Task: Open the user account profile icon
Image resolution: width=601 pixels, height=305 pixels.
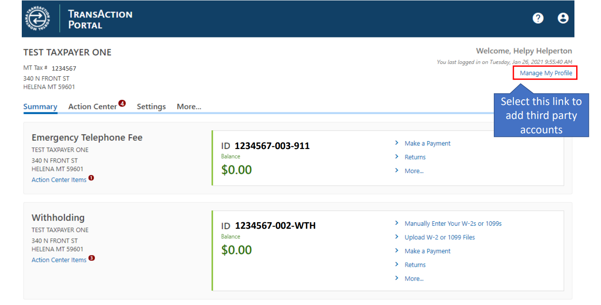Action: tap(563, 18)
